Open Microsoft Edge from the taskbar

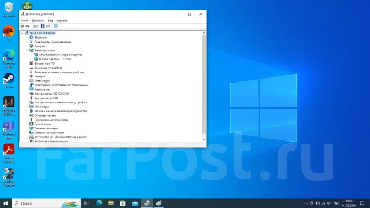click(99, 203)
